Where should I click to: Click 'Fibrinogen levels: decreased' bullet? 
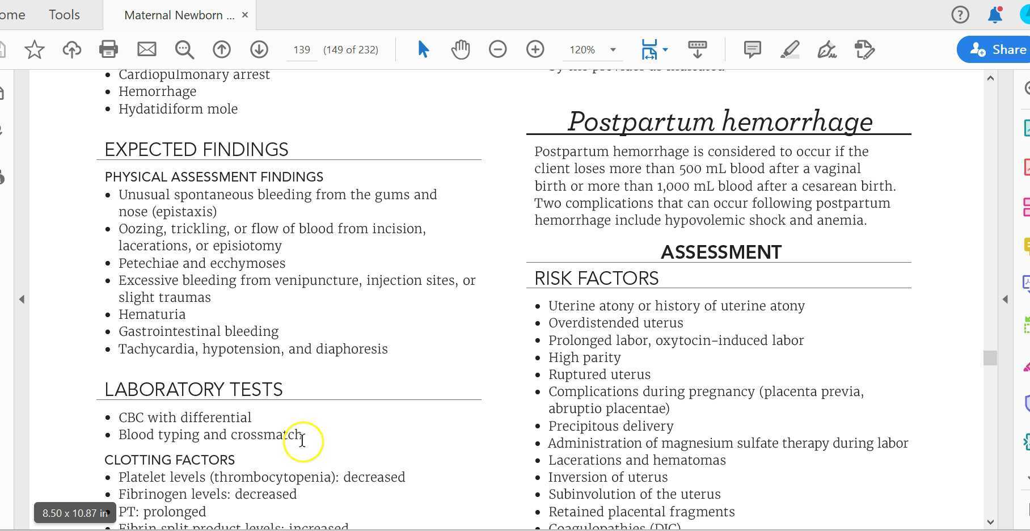tap(208, 494)
